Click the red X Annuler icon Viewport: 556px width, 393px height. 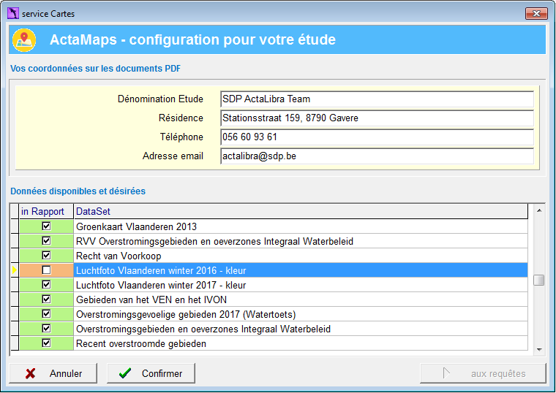(x=31, y=373)
